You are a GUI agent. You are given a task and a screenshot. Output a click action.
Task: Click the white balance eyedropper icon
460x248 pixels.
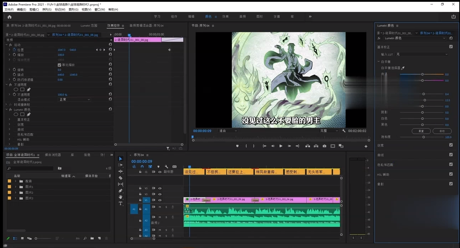click(x=403, y=68)
